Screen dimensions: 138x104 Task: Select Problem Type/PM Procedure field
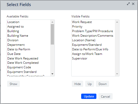(x=93, y=31)
